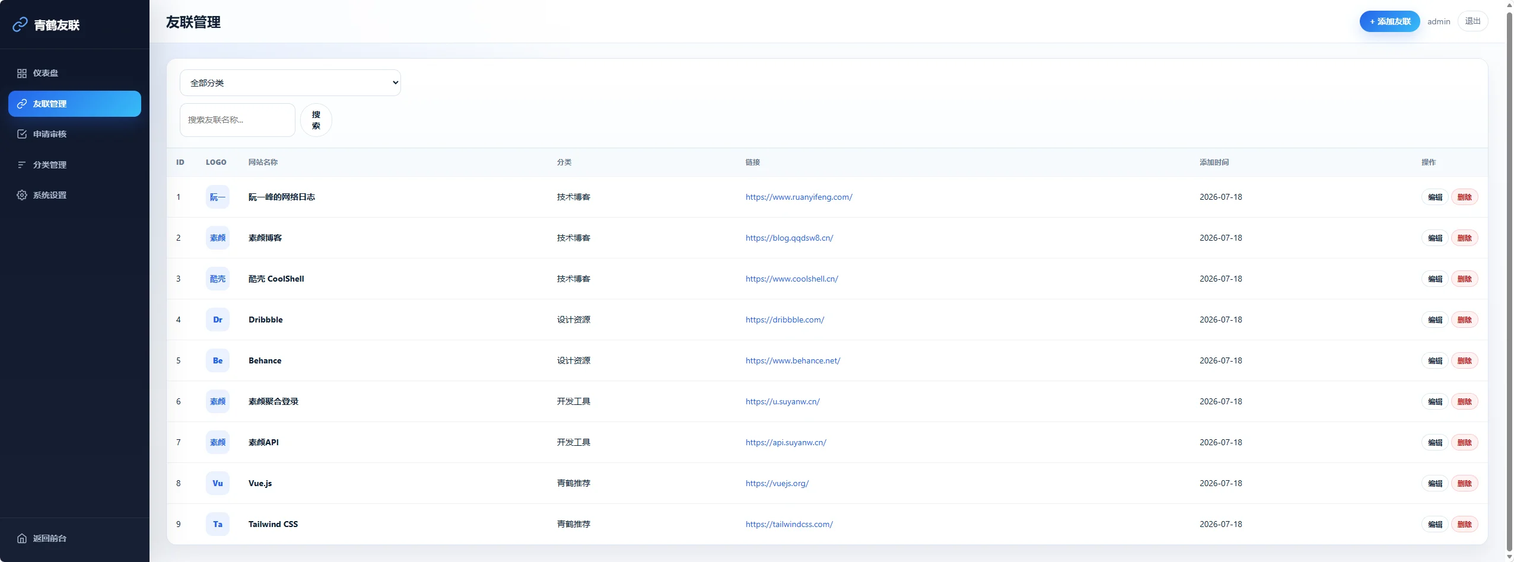Click the 搜索 button
The width and height of the screenshot is (1514, 562).
click(x=316, y=120)
